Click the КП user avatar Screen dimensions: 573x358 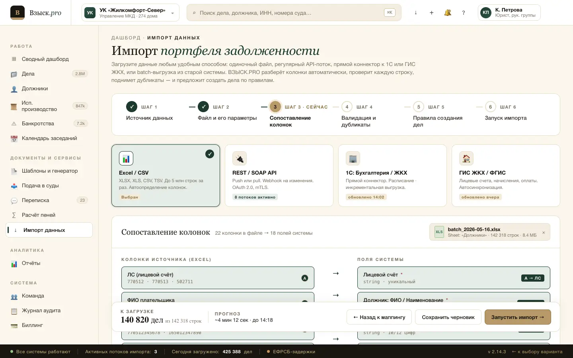click(486, 13)
